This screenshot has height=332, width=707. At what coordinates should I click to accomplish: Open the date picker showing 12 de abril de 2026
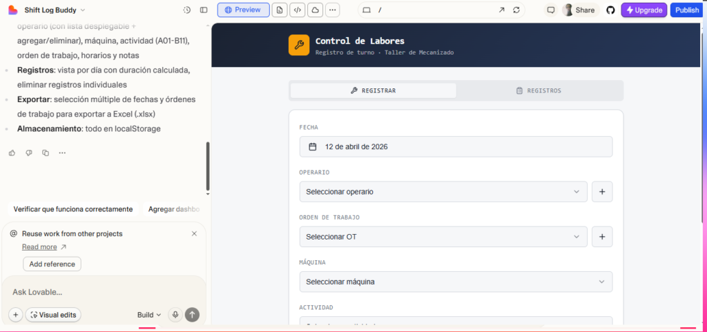click(456, 147)
